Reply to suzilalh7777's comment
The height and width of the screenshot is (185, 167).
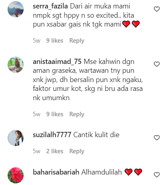(77, 151)
